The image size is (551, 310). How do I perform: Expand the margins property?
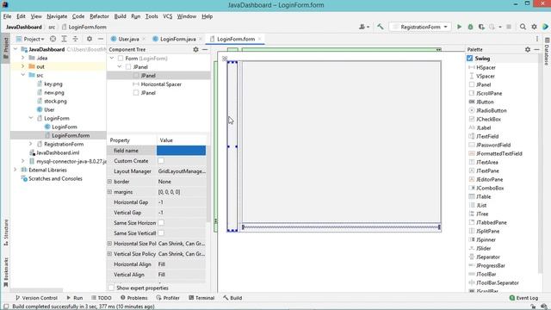(109, 192)
